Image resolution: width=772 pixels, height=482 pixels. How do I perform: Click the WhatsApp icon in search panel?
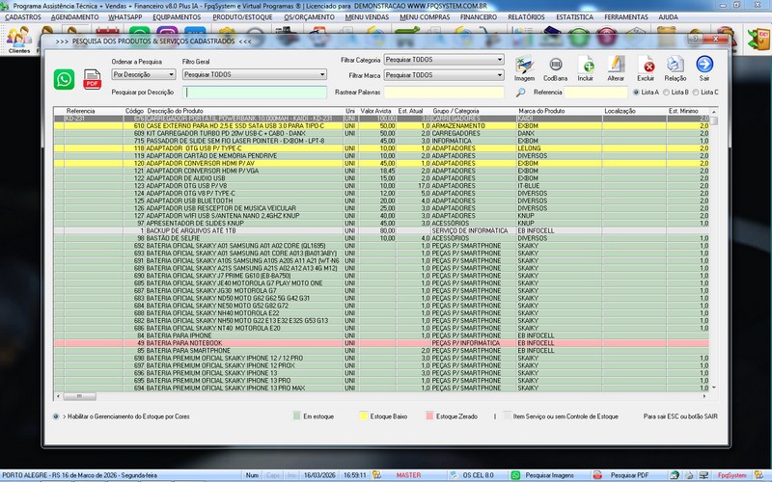[x=65, y=79]
